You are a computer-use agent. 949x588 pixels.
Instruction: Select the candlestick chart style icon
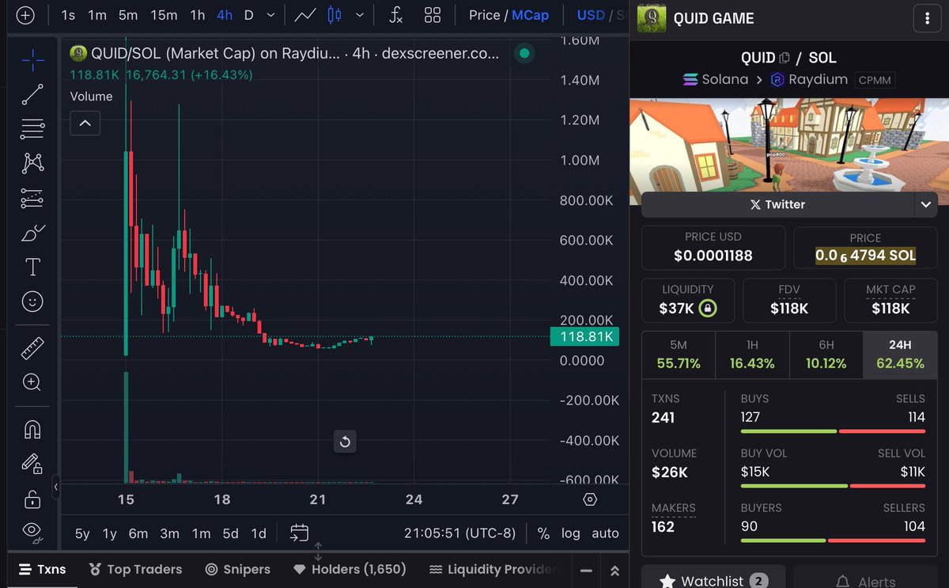(335, 15)
